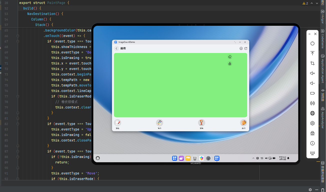Click the download icon in the app header
The height and width of the screenshot is (192, 326).
pos(241,48)
